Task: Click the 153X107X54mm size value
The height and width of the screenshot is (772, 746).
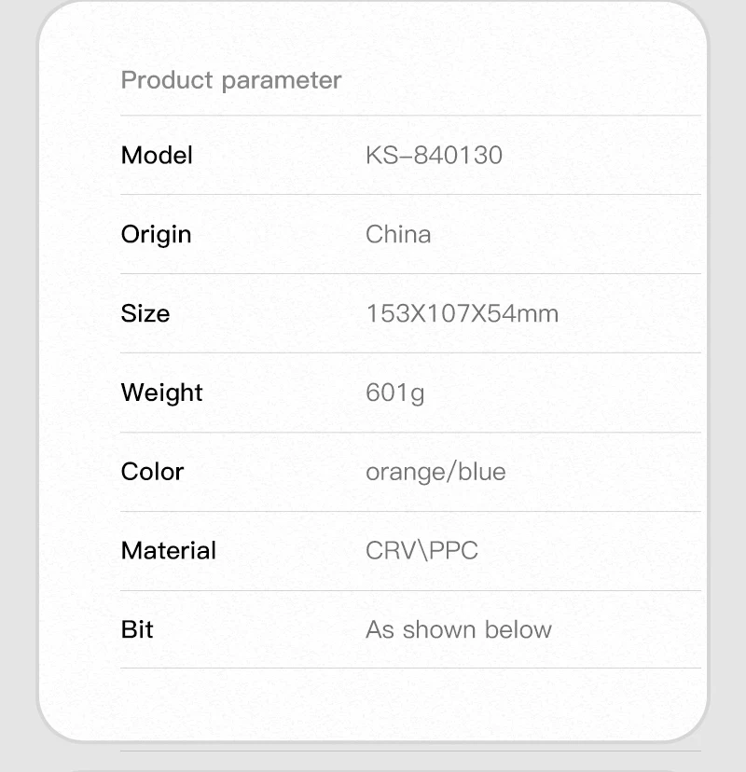Action: [x=462, y=313]
